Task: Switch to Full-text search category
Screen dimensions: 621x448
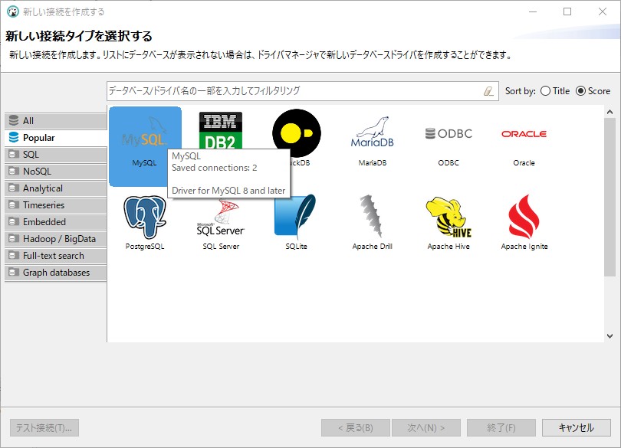Action: [56, 256]
